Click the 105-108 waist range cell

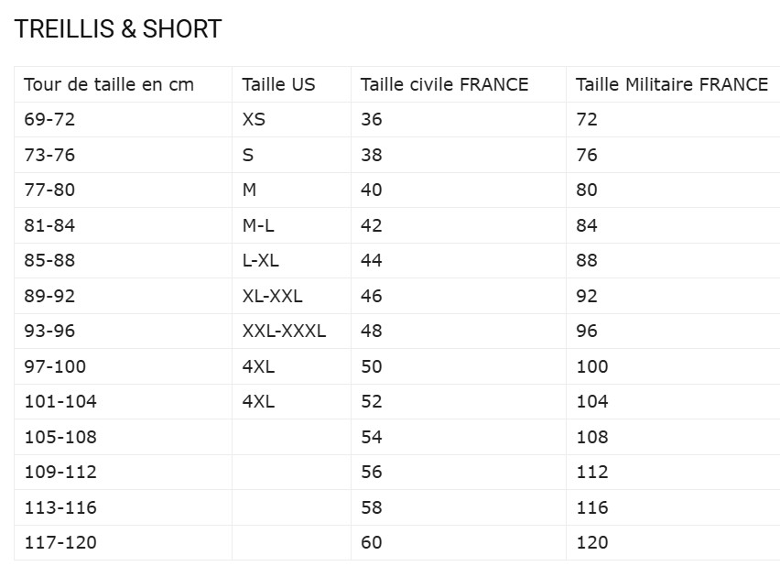click(60, 437)
